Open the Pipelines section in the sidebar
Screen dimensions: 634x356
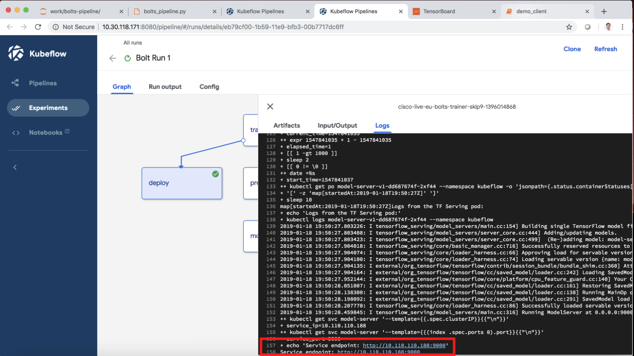(43, 83)
